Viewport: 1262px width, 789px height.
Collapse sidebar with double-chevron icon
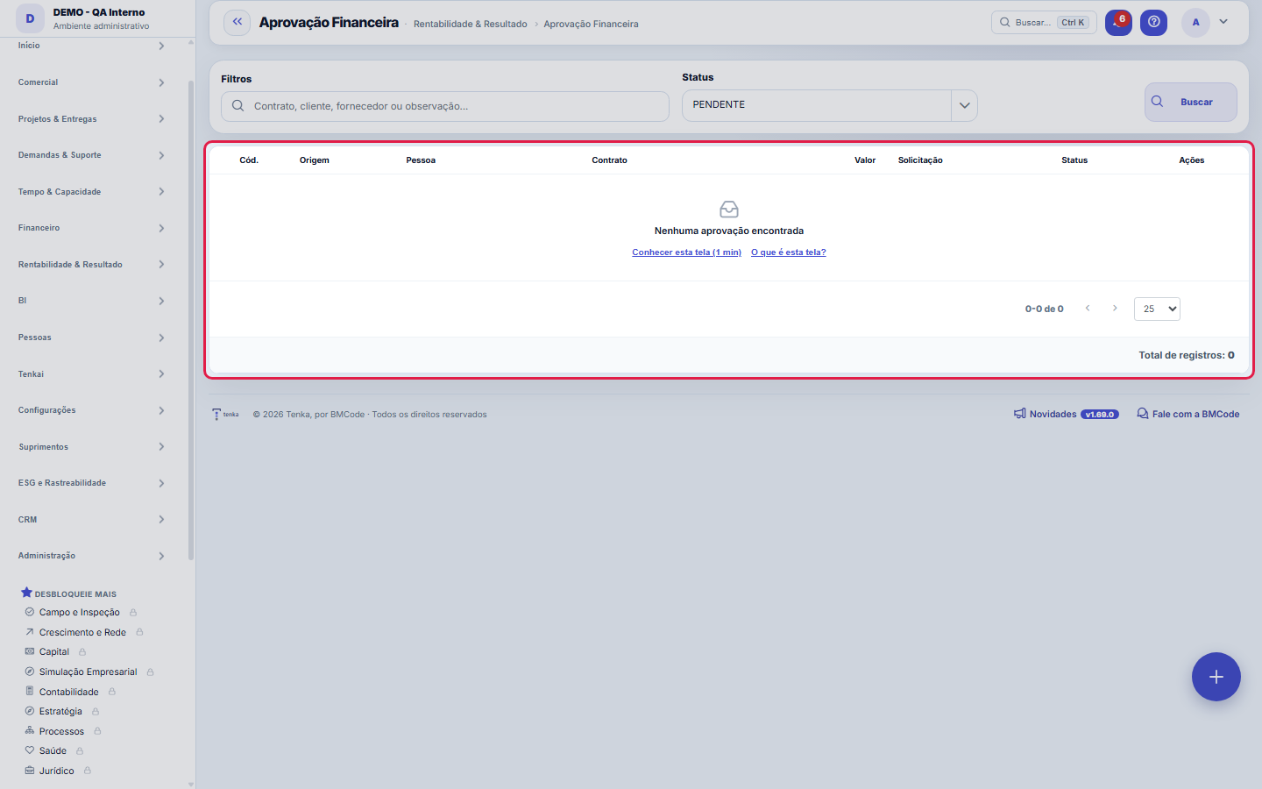click(x=237, y=23)
